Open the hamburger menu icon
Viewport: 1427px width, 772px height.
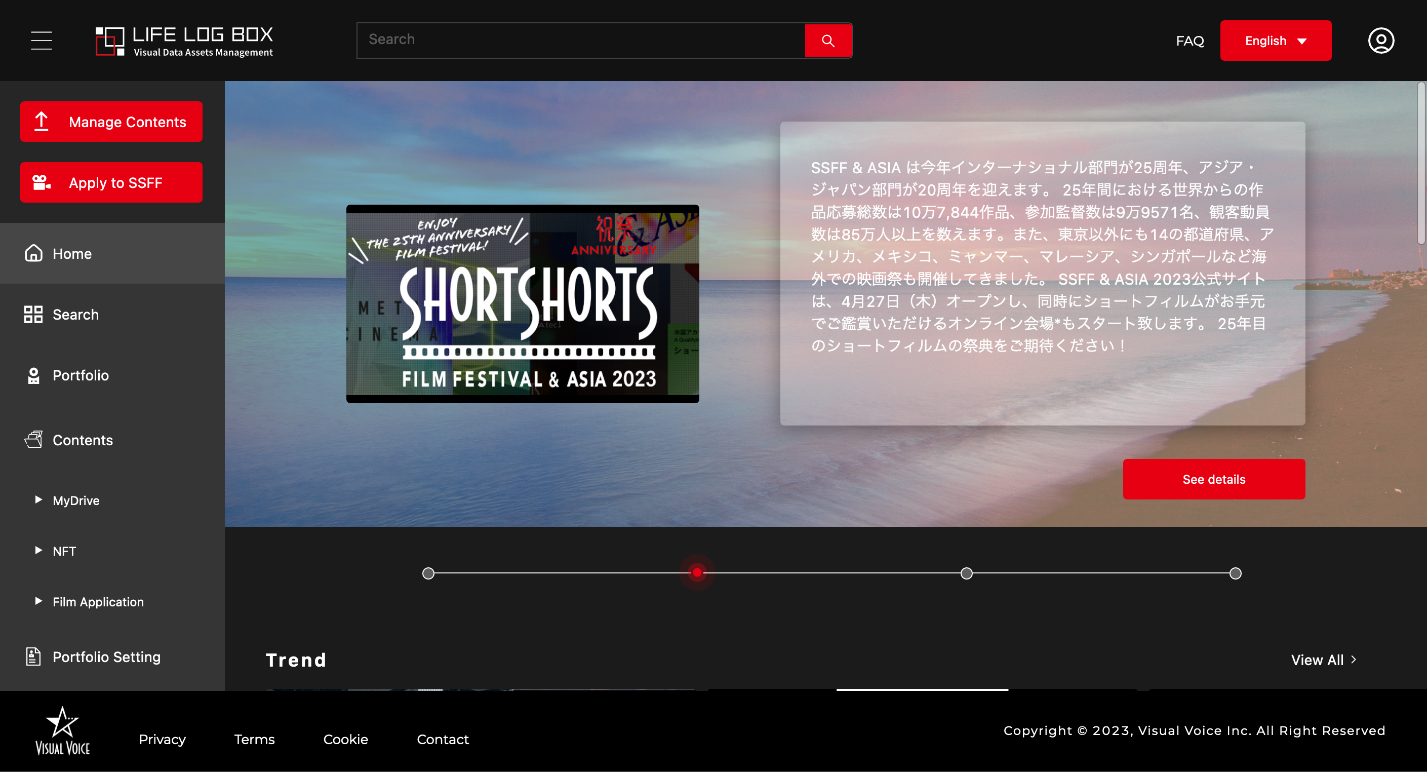[42, 41]
